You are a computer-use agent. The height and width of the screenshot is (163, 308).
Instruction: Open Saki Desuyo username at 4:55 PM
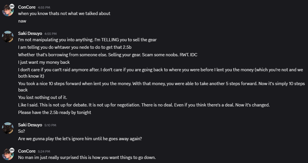30,33
